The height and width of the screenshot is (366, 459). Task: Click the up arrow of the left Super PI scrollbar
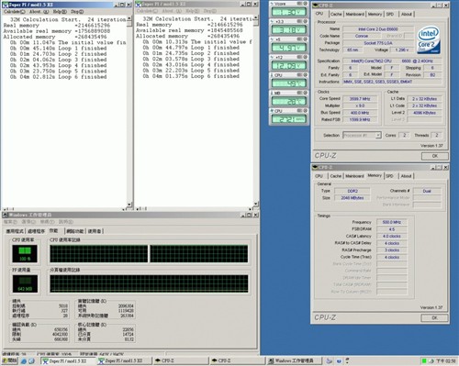click(129, 18)
